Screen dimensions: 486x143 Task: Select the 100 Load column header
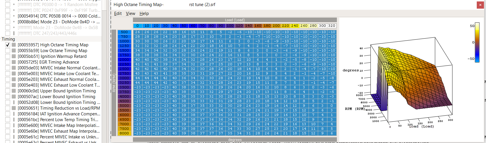point(230,26)
